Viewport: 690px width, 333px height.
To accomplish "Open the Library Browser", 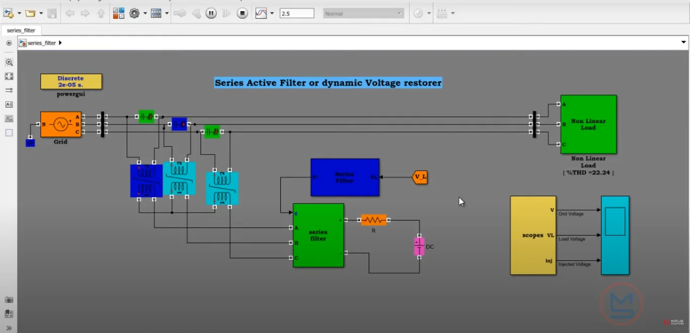I will 119,14.
